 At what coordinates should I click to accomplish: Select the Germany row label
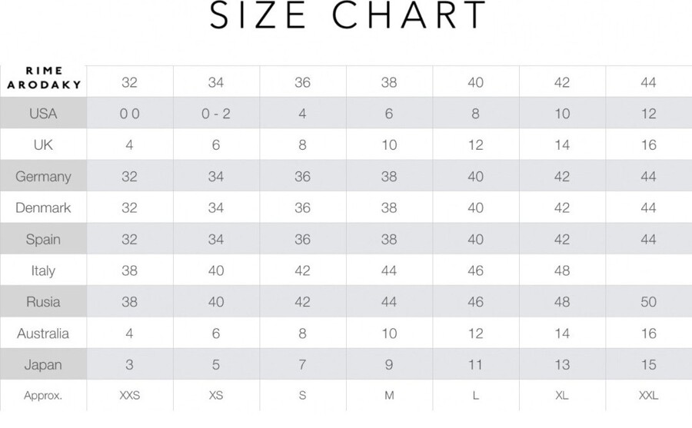pyautogui.click(x=43, y=177)
